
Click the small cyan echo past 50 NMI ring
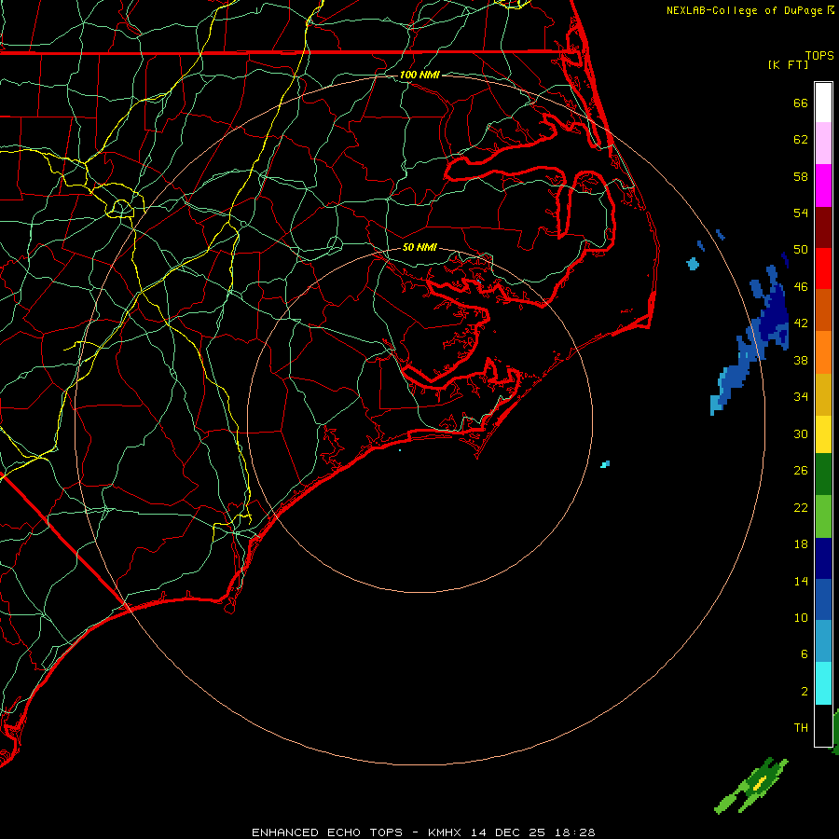pos(605,464)
